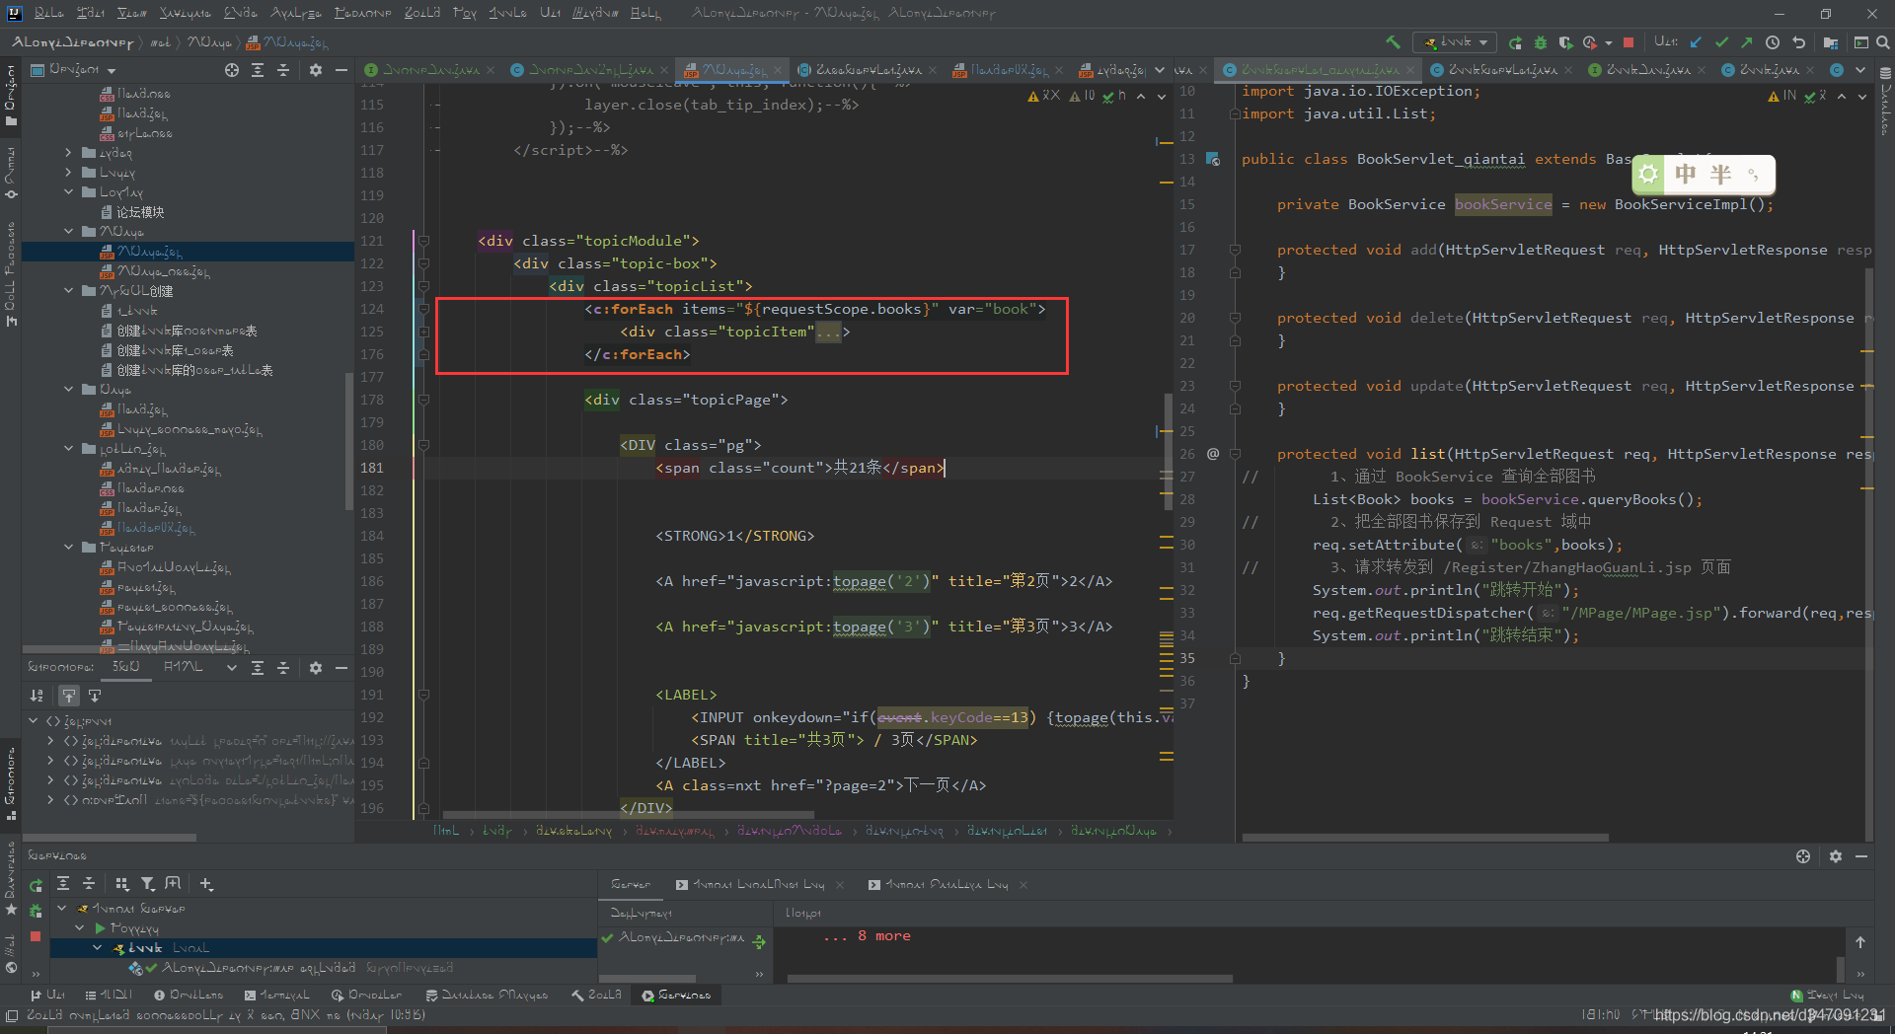1895x1034 pixels.
Task: Click the Services panel settings gear
Action: 1836,856
